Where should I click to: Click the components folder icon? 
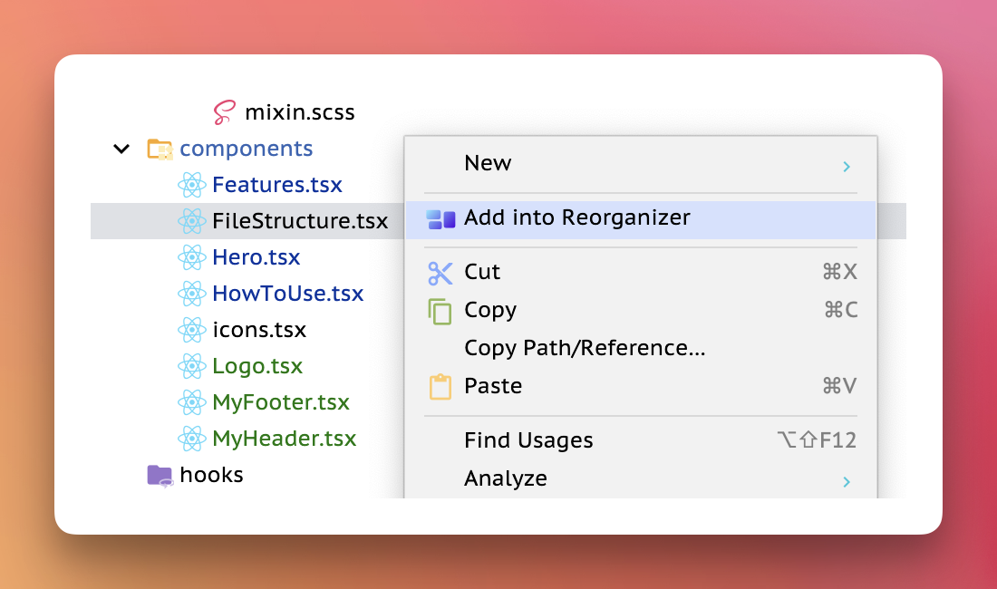pyautogui.click(x=160, y=148)
